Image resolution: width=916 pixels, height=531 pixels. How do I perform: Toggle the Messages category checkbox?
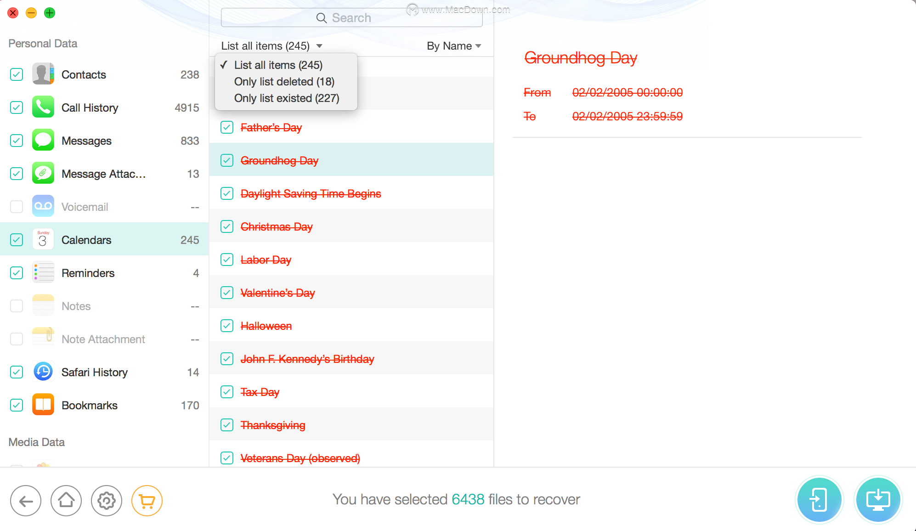coord(17,141)
